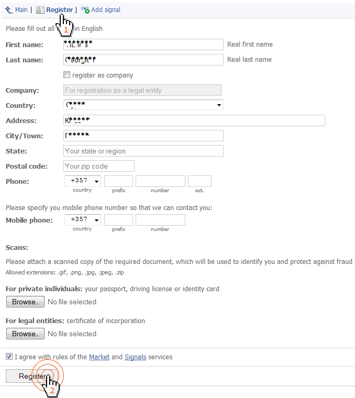Open the Market rules link
This screenshot has width=355, height=398.
coord(99,357)
